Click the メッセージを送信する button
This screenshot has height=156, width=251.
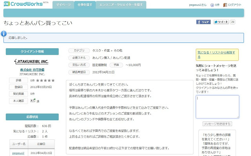pos(217,124)
